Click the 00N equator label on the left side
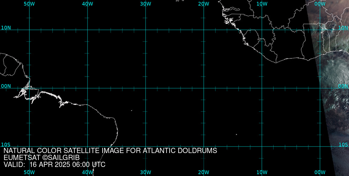The height and width of the screenshot is (176, 349). point(6,86)
